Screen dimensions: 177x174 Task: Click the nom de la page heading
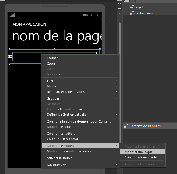tap(57, 36)
